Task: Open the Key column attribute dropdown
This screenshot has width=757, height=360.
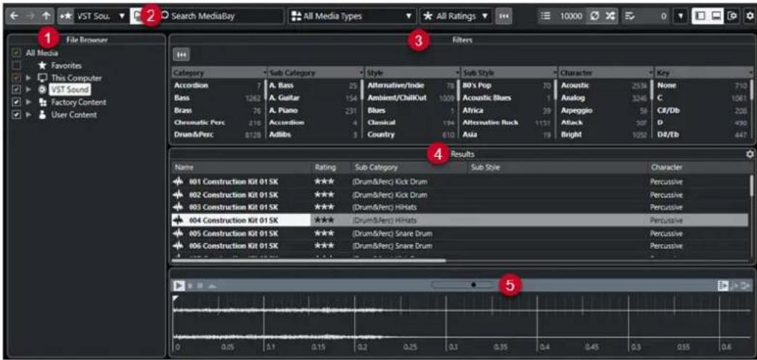Action: pyautogui.click(x=750, y=73)
